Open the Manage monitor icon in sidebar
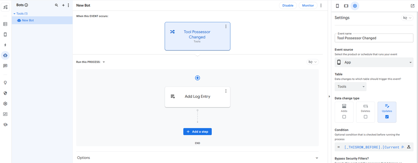The height and width of the screenshot is (163, 418). (x=5, y=114)
